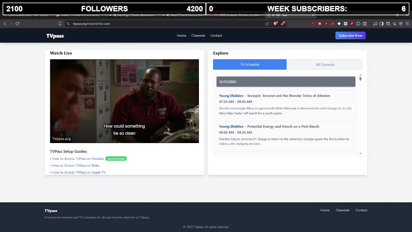Image resolution: width=412 pixels, height=232 pixels.
Task: Open the shield extension marked with a U
Action: pyautogui.click(x=332, y=24)
